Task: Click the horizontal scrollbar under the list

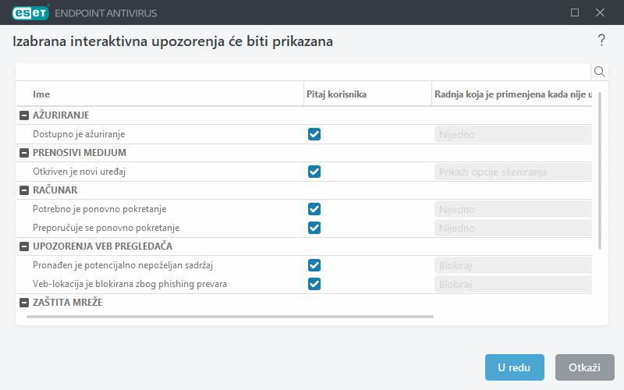Action: (230, 317)
